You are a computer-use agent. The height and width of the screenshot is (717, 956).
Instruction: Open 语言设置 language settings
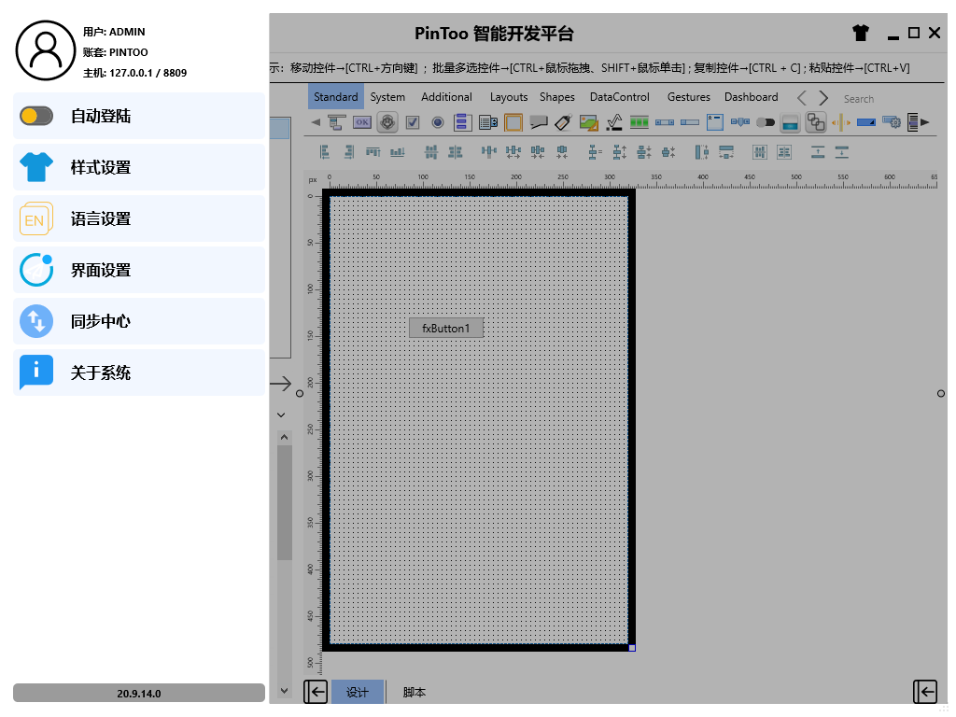point(139,218)
